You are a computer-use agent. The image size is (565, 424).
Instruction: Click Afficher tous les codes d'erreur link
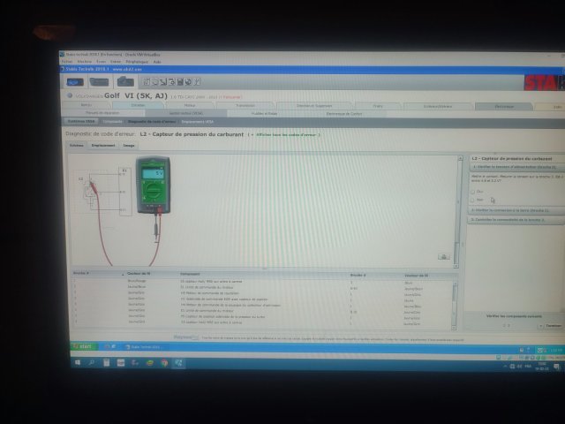pos(286,135)
